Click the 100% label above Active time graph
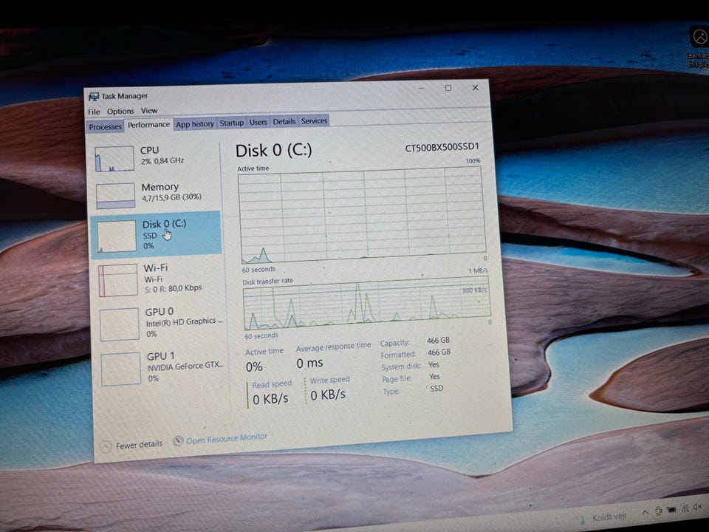Viewport: 709px width, 532px height. tap(473, 160)
